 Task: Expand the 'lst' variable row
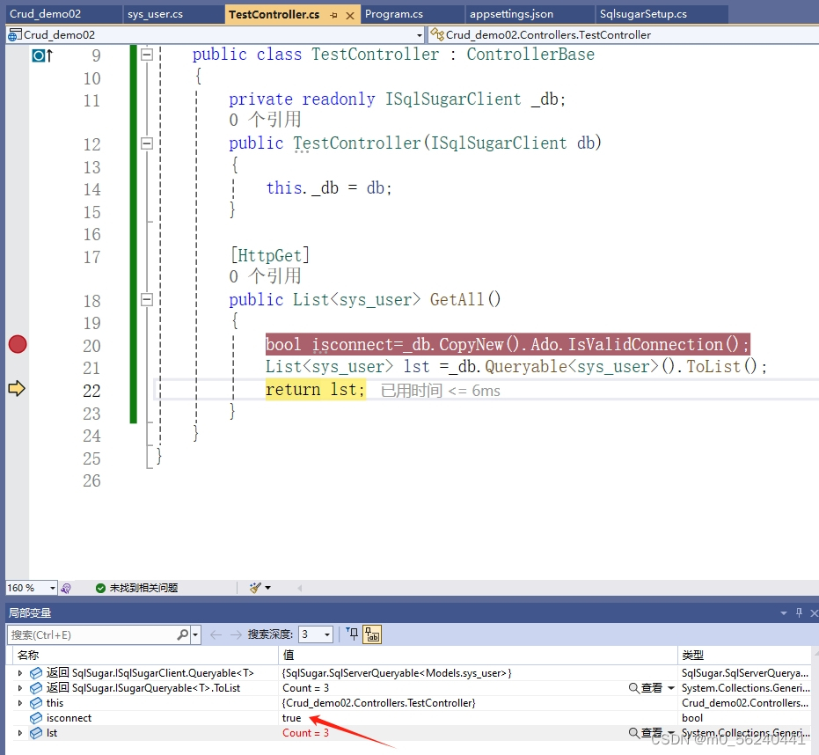(20, 733)
